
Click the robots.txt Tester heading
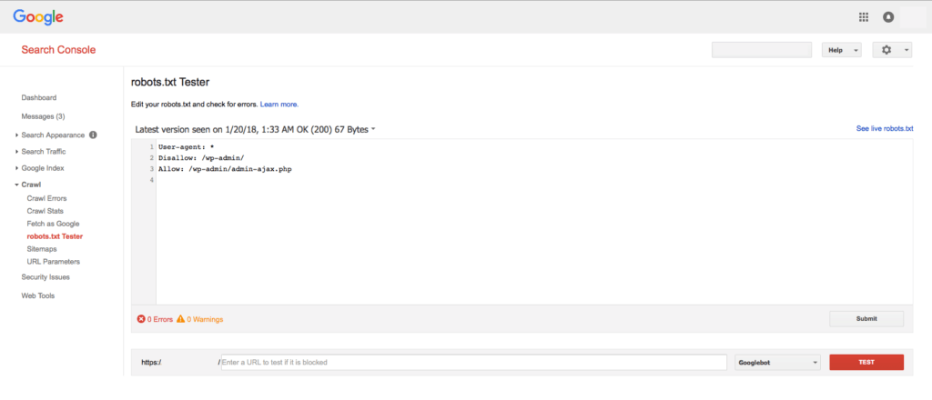pos(170,83)
